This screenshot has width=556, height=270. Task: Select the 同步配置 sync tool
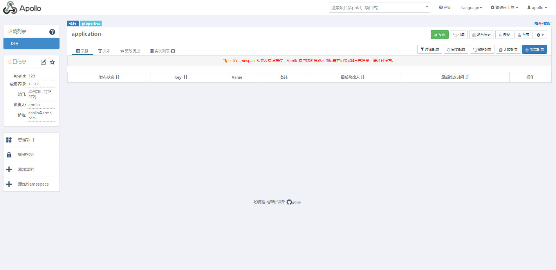(456, 49)
